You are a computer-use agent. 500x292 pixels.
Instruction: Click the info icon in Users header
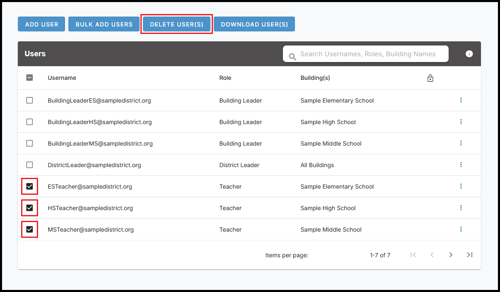click(x=469, y=54)
